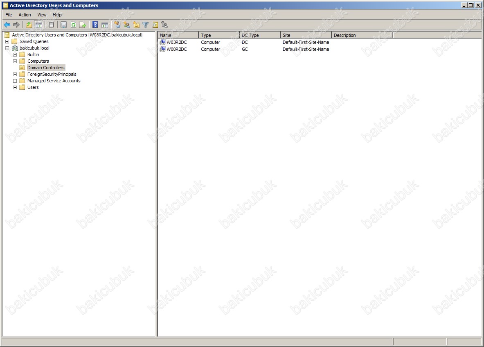Expand the Computers container
484x347 pixels.
[15, 61]
